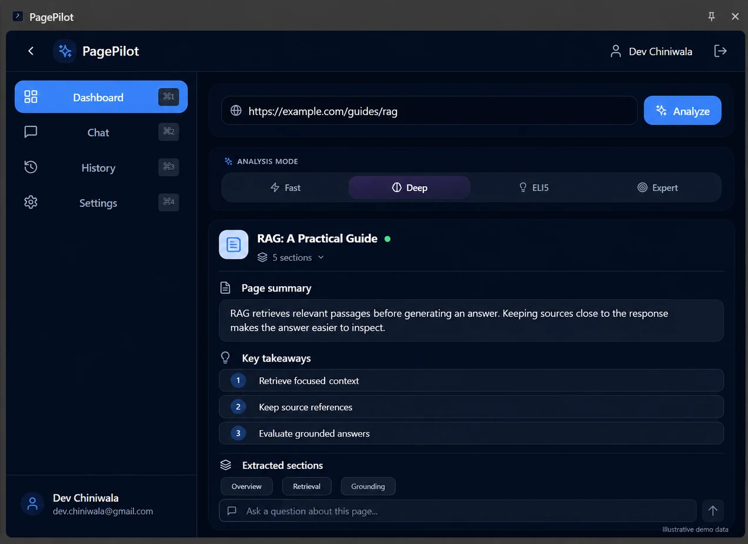Click the Page summary heading
This screenshot has height=544, width=748.
(x=276, y=288)
